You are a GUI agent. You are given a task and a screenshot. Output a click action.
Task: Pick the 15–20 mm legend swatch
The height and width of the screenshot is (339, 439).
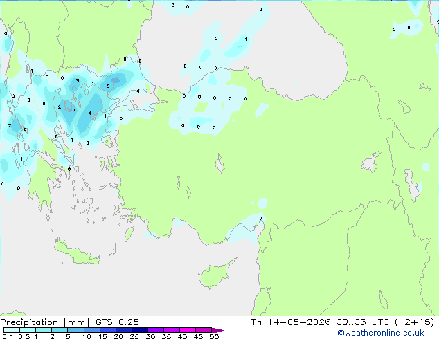(108, 330)
